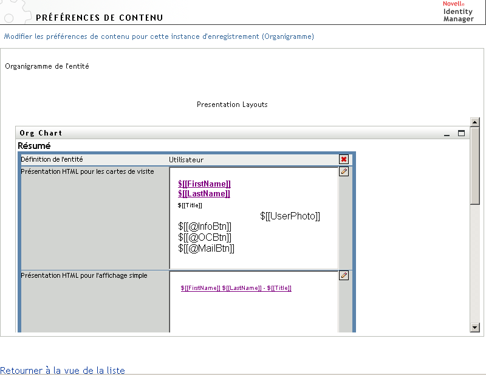
Task: Edit the business card HTML layout
Action: click(x=344, y=172)
